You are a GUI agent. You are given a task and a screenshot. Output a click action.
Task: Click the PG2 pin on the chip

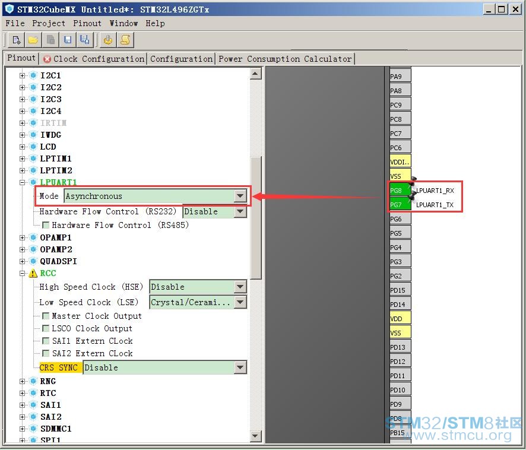tap(400, 276)
